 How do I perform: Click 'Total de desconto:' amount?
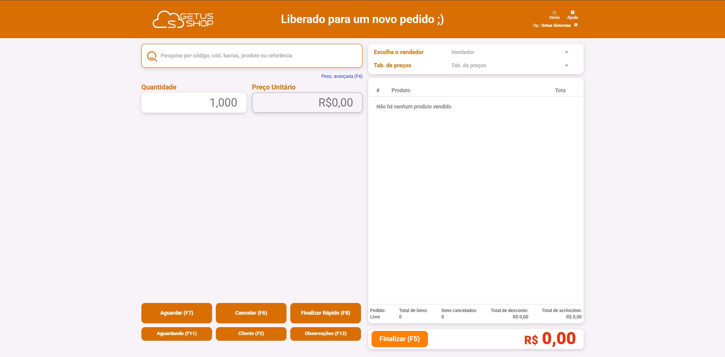(x=520, y=317)
